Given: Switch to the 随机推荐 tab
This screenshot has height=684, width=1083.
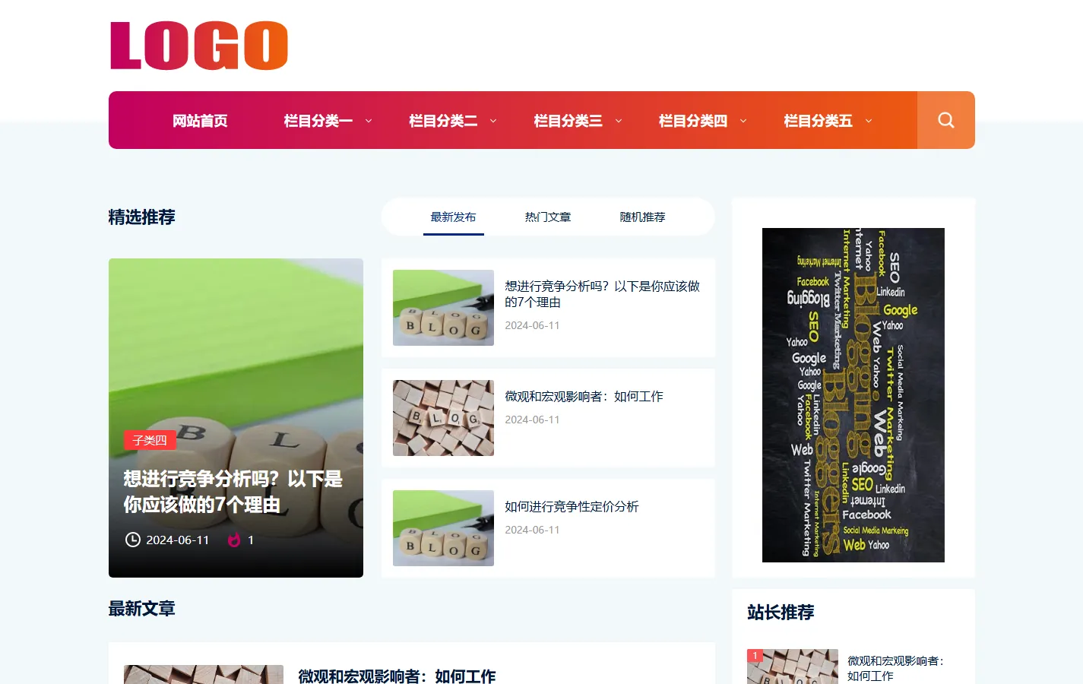Looking at the screenshot, I should tap(642, 217).
